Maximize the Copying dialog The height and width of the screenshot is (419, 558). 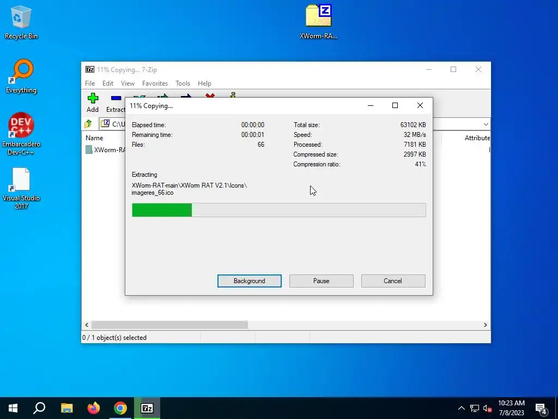(x=395, y=105)
